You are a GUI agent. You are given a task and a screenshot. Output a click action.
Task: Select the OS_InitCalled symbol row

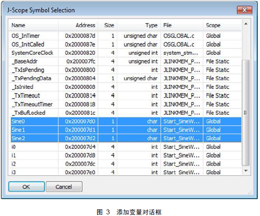125,45
